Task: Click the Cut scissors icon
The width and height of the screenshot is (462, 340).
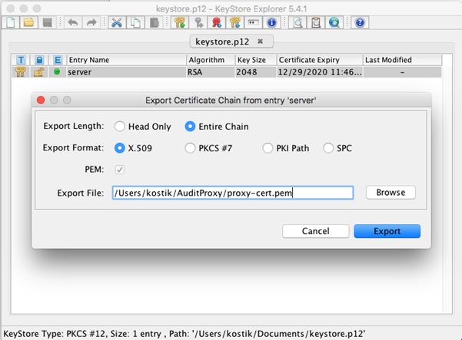Action: point(117,22)
